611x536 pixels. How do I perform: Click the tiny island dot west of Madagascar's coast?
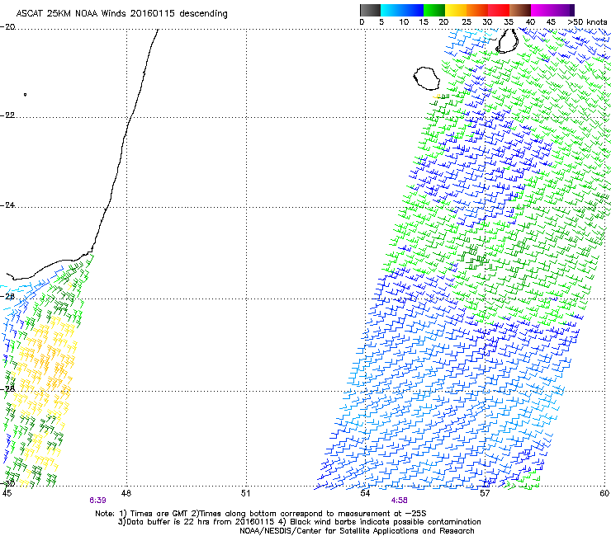pos(26,94)
